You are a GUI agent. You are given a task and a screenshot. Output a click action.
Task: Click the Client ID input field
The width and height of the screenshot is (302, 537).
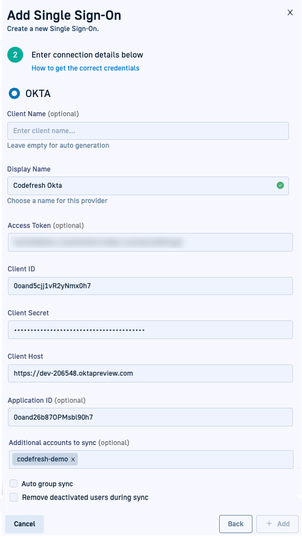coord(150,286)
